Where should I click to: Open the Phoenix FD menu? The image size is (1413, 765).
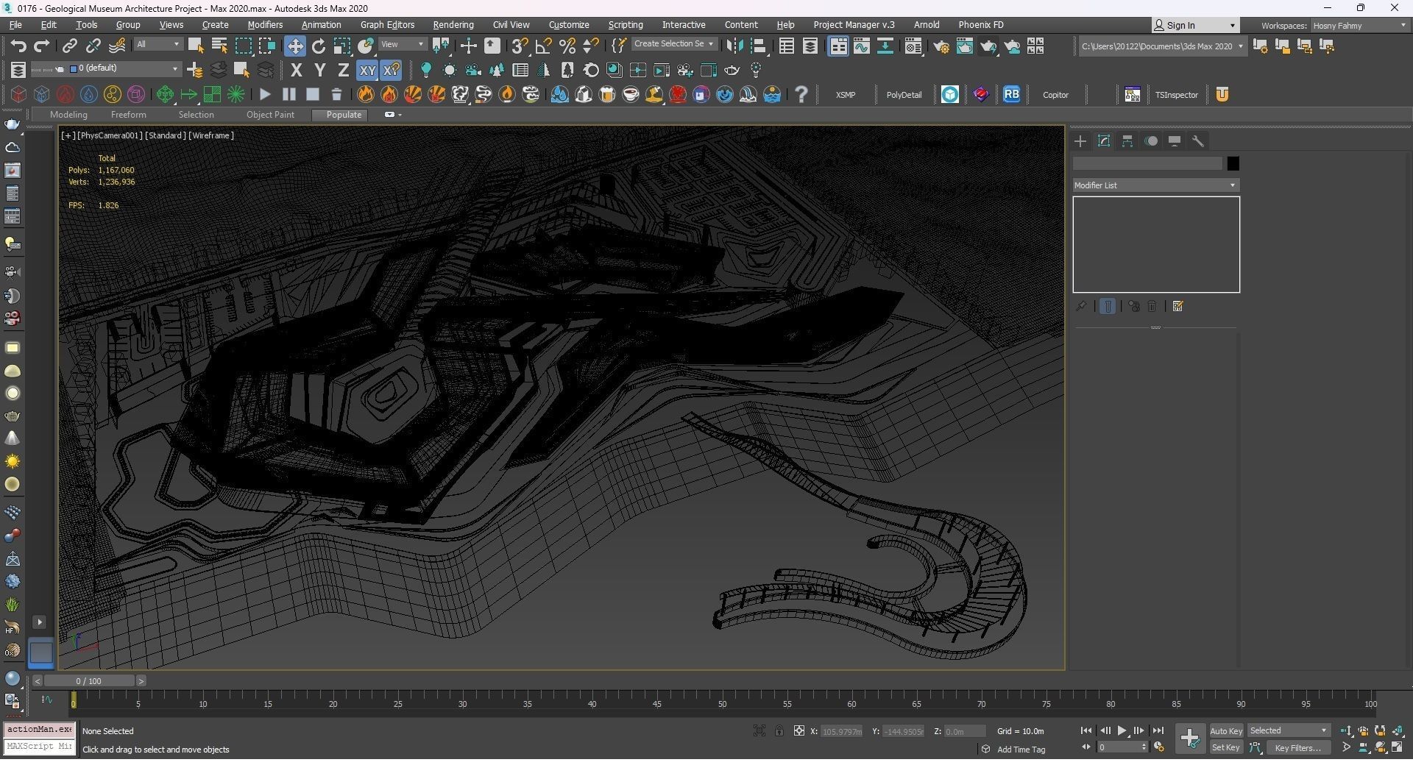point(980,25)
